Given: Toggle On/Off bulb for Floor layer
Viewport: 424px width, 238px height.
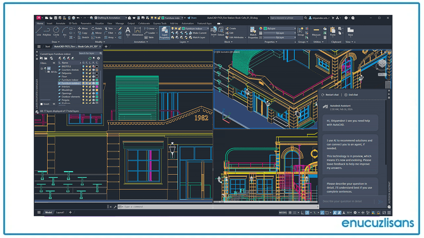Looking at the screenshot, I should (83, 76).
